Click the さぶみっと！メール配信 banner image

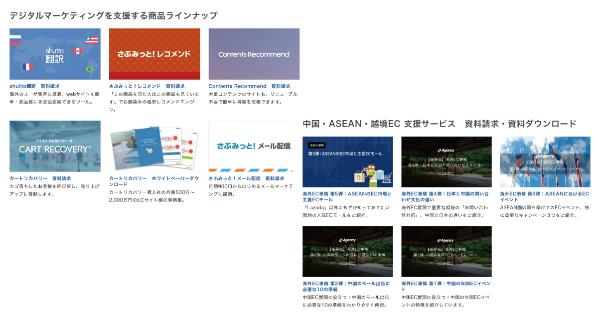click(x=250, y=146)
